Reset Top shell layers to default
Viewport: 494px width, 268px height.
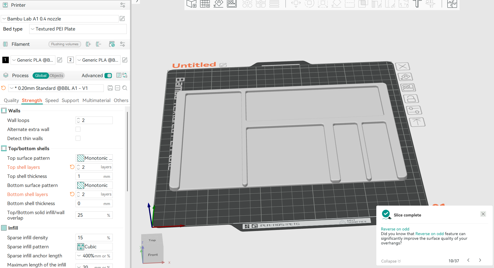(x=72, y=167)
